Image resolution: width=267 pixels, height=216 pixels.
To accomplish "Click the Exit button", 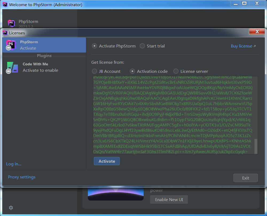I will click(246, 178).
